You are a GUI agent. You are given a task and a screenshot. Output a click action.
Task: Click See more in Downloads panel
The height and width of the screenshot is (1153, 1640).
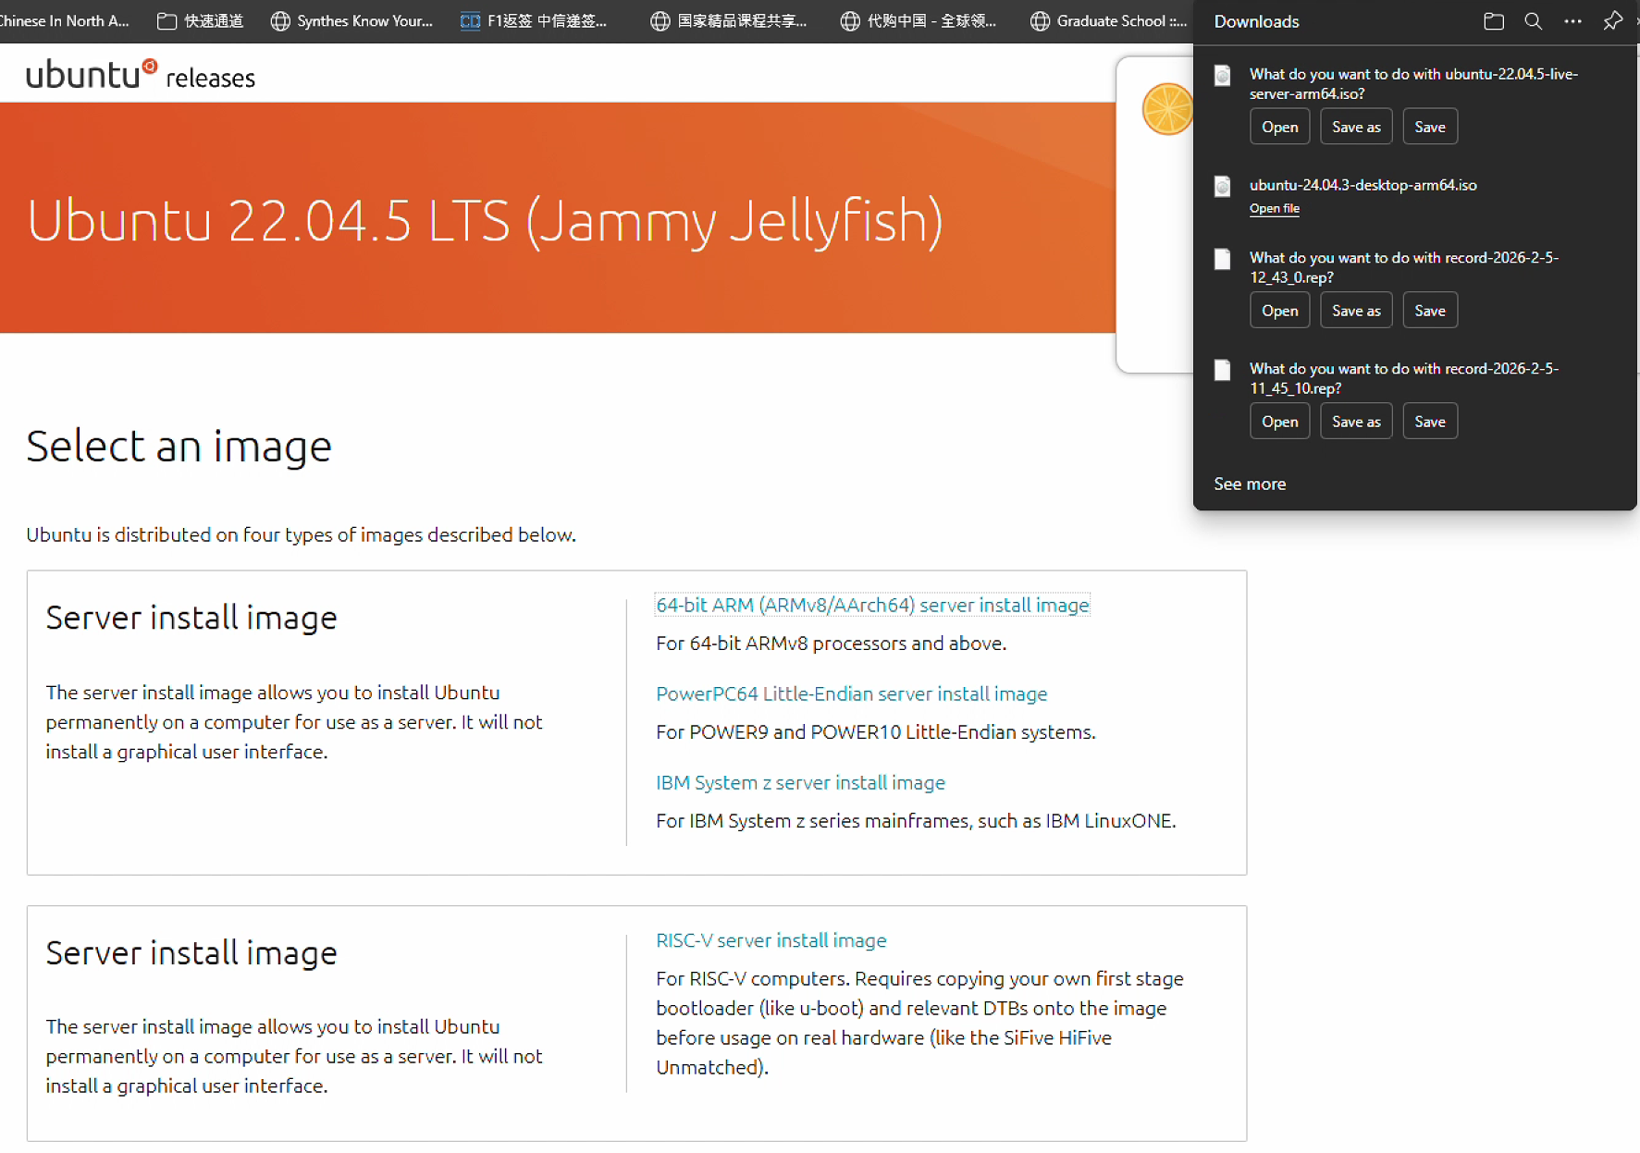(1250, 484)
